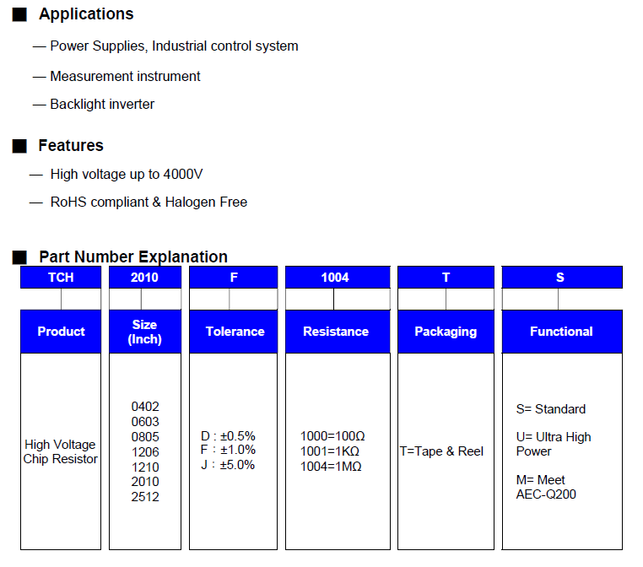Select the blue TCH code box

pos(61,278)
